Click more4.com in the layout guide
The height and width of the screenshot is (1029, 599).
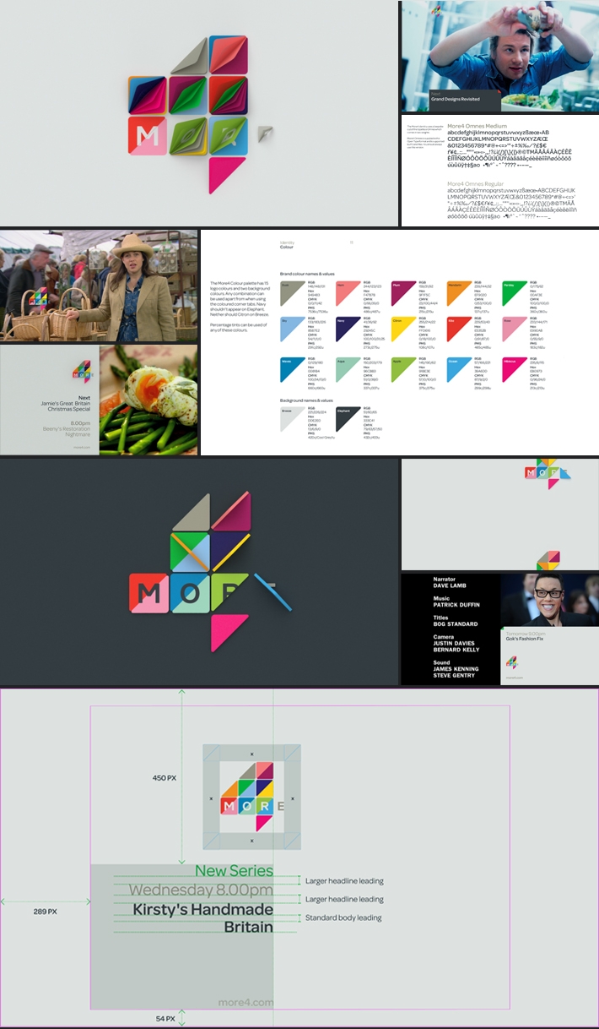(x=246, y=1003)
